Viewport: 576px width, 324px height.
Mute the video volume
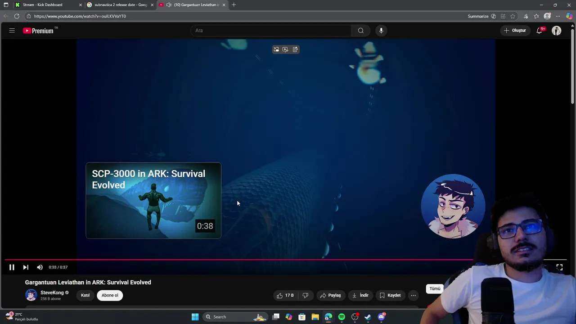[40, 267]
